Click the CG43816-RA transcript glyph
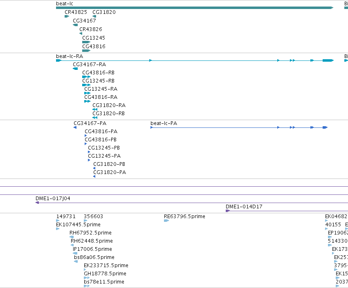 (x=87, y=102)
